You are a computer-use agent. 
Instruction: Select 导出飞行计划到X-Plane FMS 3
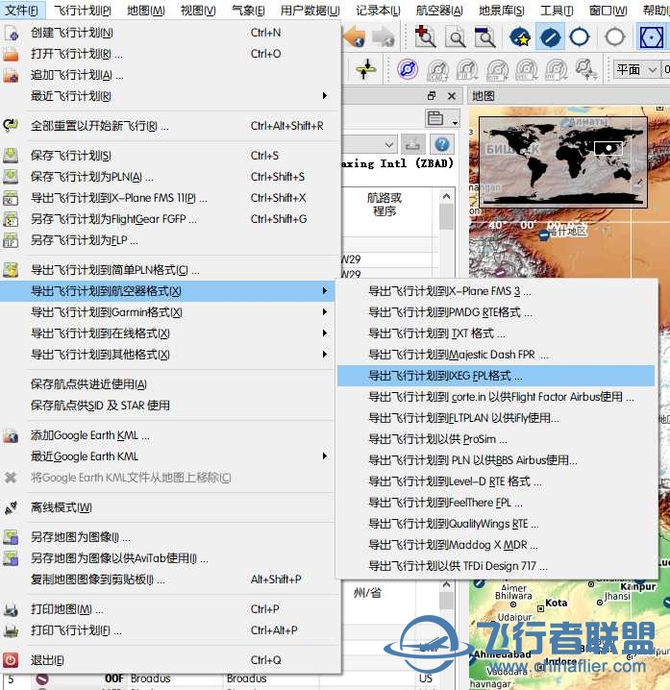496,291
